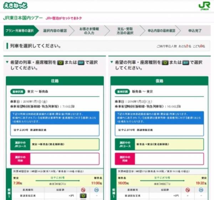
Task: Click departure time 16:05 from 新青森
Action: pyautogui.click(x=123, y=183)
